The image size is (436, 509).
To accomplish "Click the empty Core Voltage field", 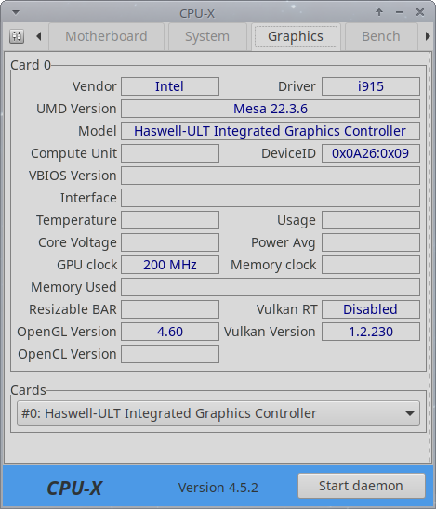I will (170, 242).
